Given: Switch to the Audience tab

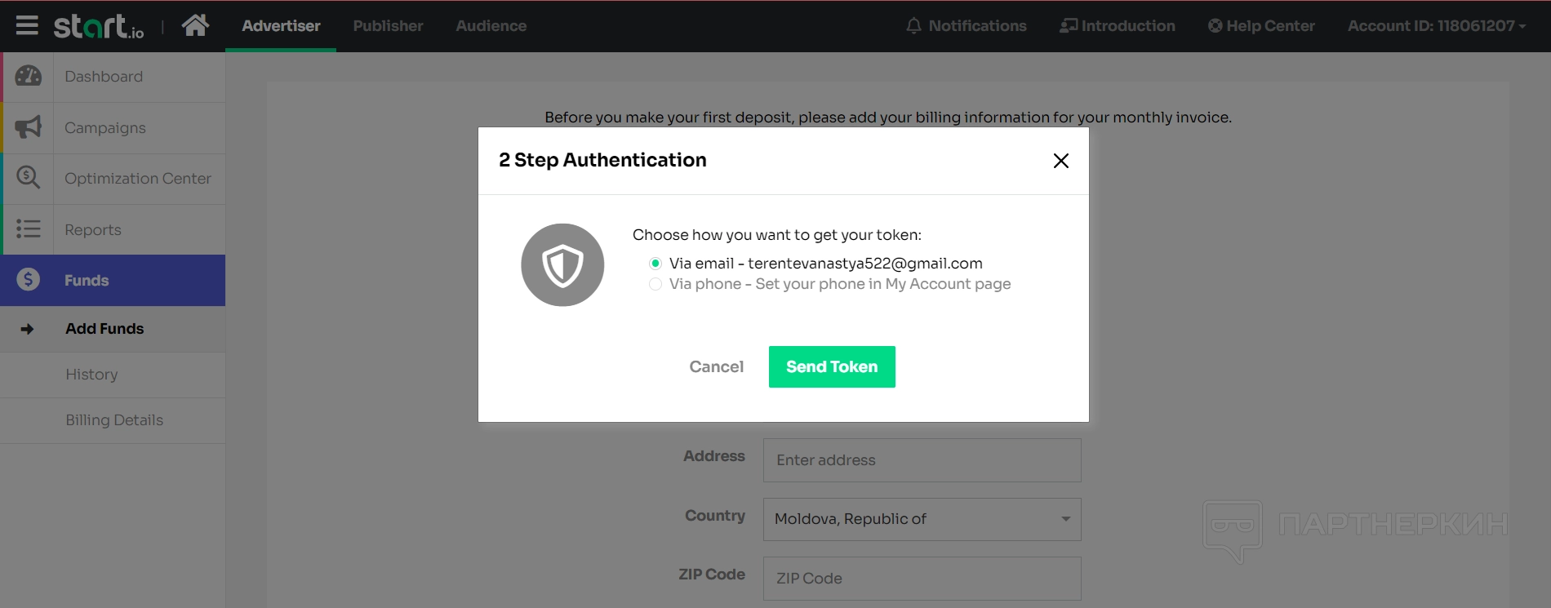Looking at the screenshot, I should click(x=491, y=26).
